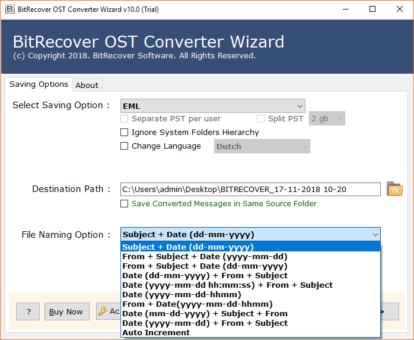Switch to the Saving Options tab
The image size is (414, 340).
click(x=39, y=84)
